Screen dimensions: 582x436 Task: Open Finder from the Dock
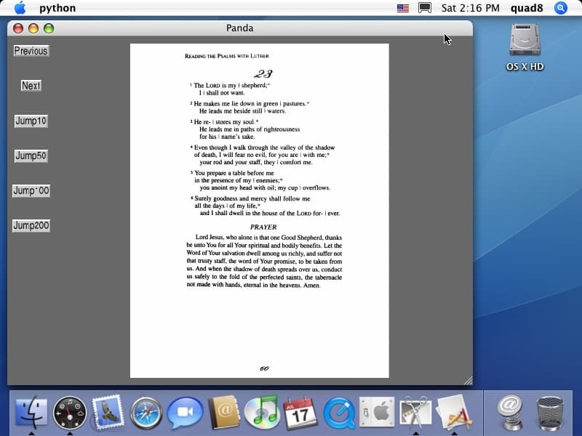31,412
